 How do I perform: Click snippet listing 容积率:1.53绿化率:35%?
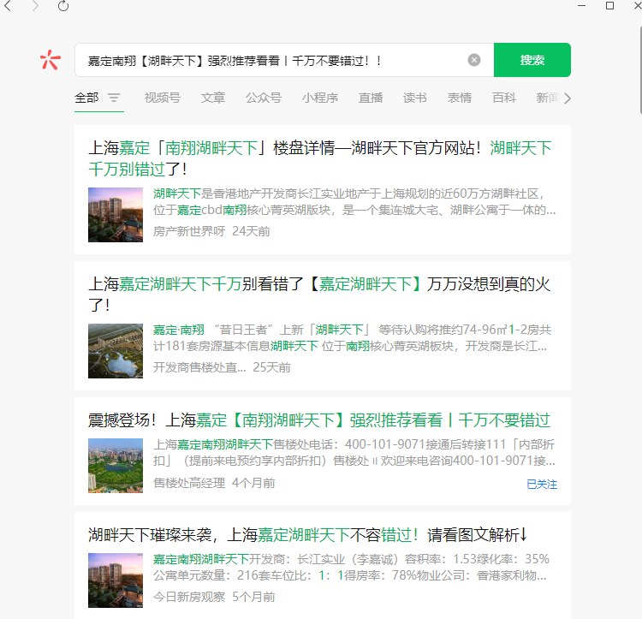[x=351, y=568]
